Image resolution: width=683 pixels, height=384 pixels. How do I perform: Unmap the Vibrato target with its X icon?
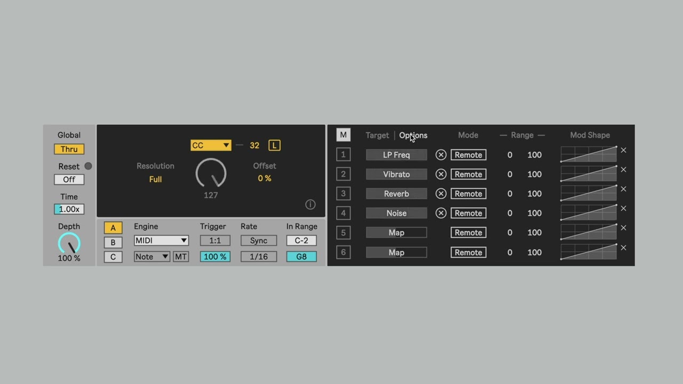coord(441,174)
